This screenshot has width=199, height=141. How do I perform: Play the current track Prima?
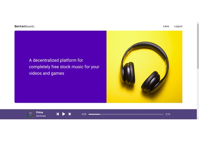pyautogui.click(x=64, y=114)
